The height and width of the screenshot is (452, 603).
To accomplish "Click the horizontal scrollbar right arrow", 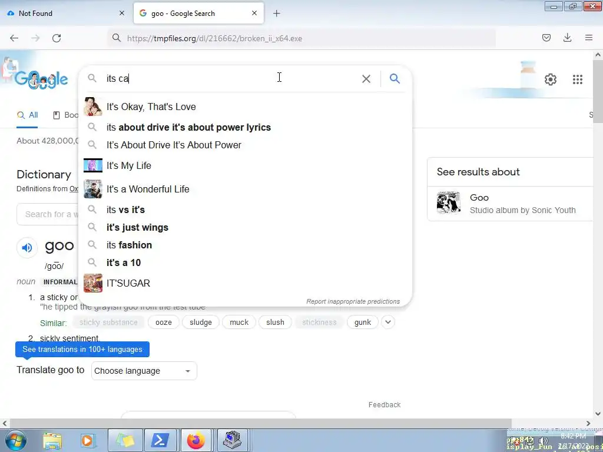I will coord(588,424).
